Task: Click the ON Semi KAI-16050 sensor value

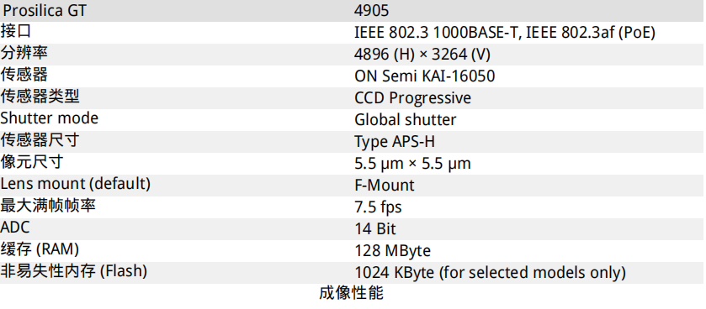Action: pyautogui.click(x=425, y=76)
